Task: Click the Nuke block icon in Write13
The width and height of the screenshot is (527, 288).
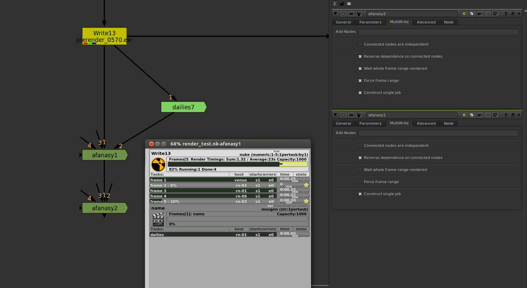Action: (158, 165)
